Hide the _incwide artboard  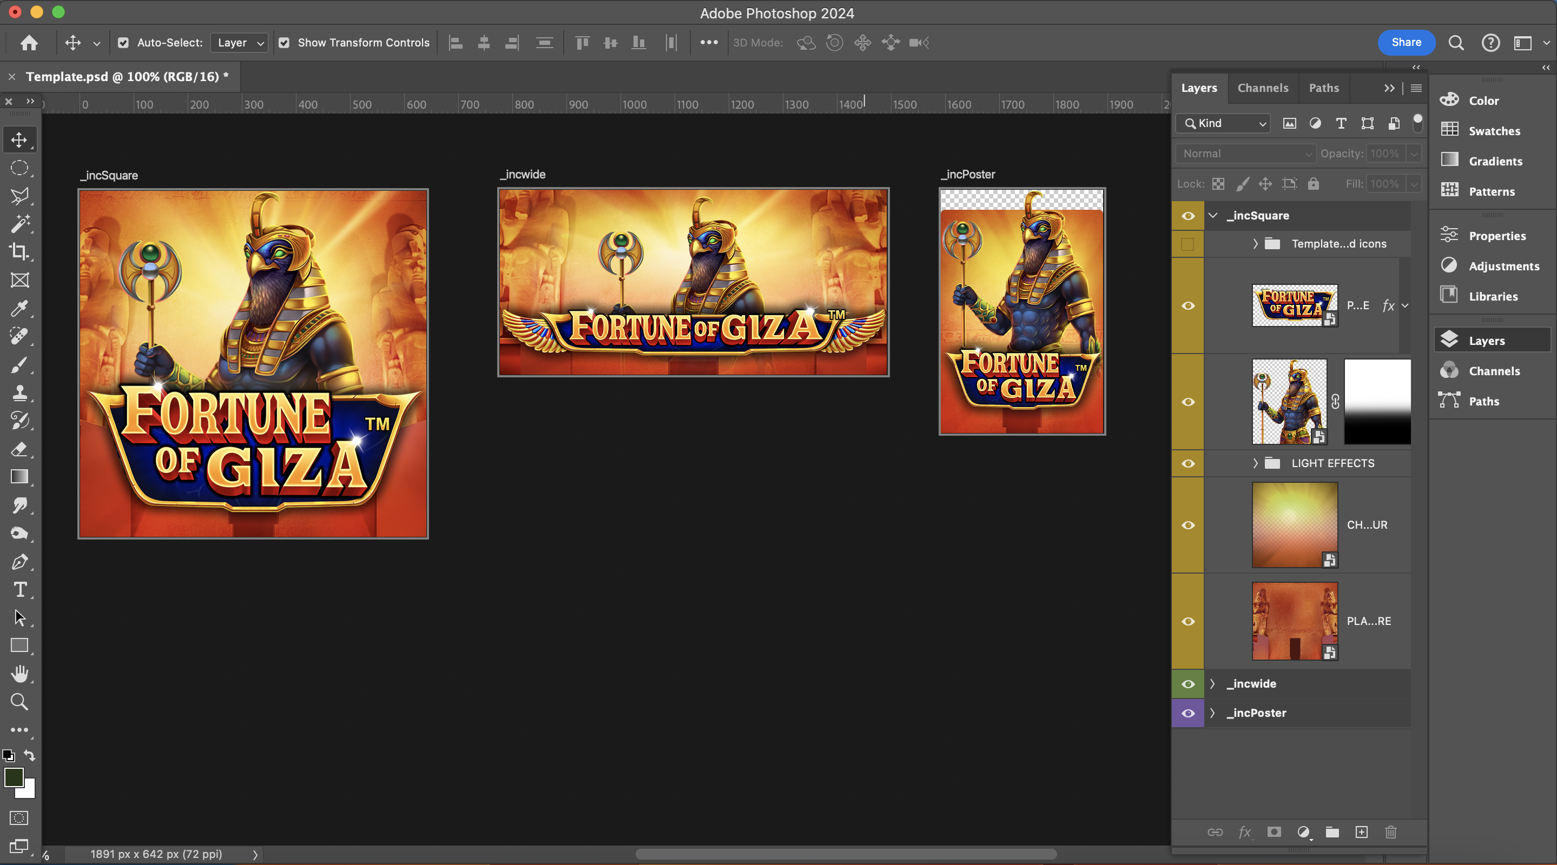point(1187,684)
